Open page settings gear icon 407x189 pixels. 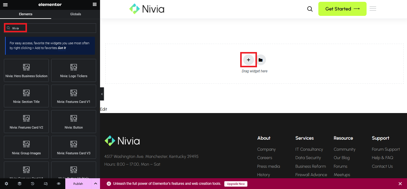tap(6, 184)
